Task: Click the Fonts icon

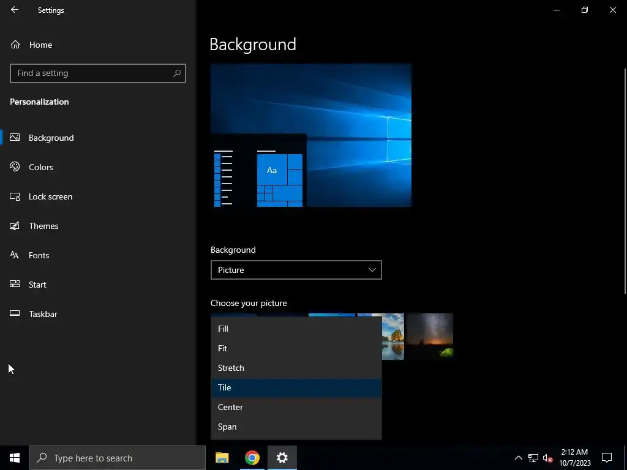Action: coord(15,255)
